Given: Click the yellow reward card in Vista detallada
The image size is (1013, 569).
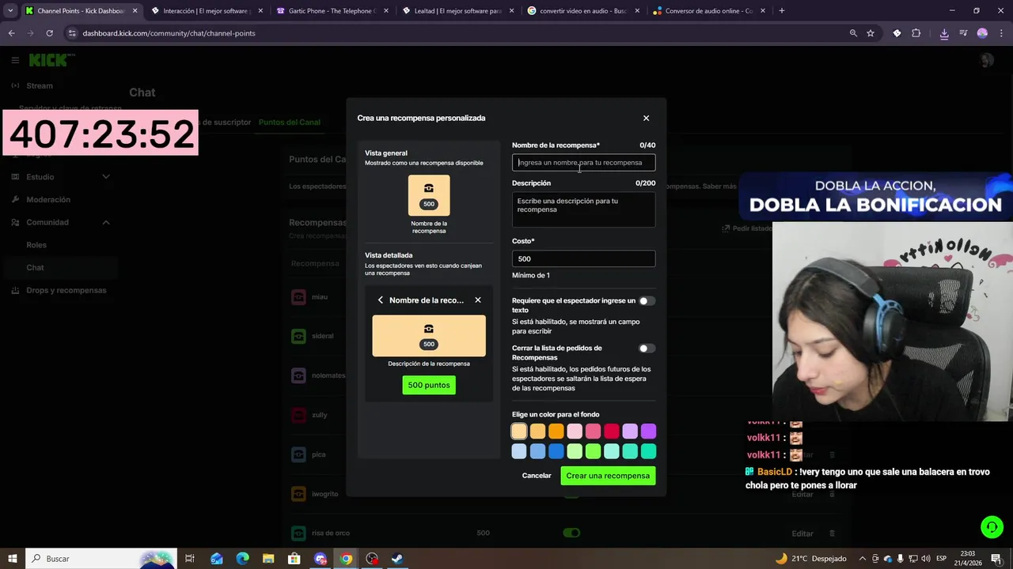Looking at the screenshot, I should pos(429,336).
